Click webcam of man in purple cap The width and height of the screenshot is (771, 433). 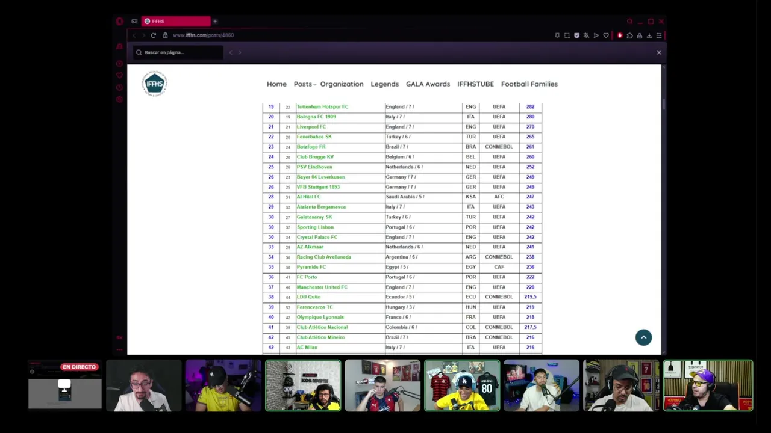(708, 385)
